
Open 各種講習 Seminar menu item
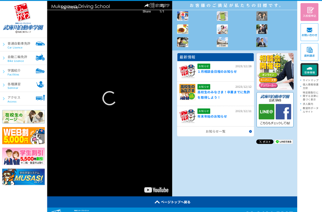[24, 86]
